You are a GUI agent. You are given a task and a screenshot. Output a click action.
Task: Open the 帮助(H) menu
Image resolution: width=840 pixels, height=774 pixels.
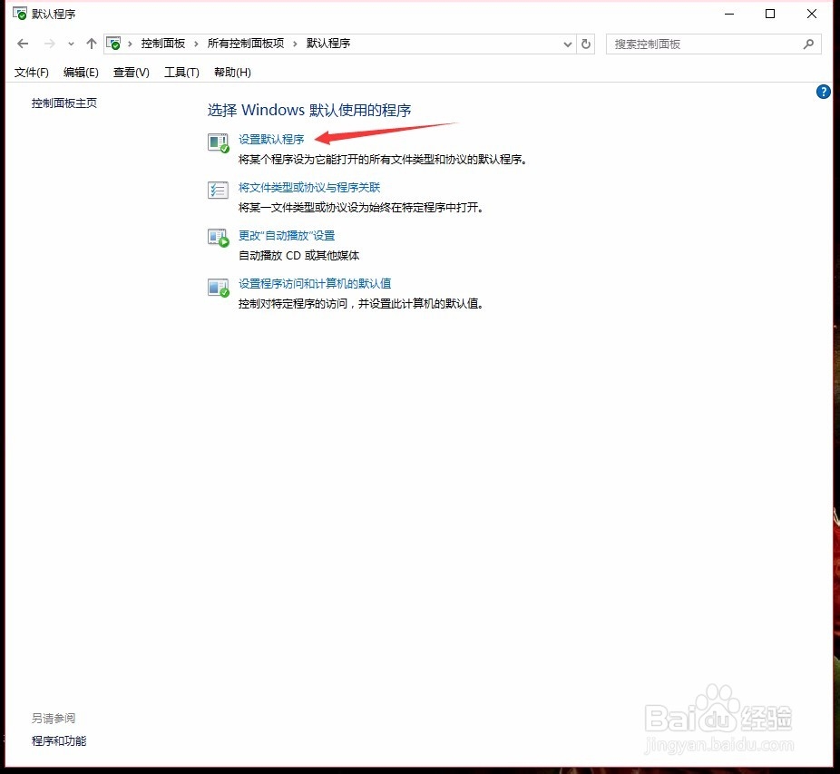coord(232,73)
